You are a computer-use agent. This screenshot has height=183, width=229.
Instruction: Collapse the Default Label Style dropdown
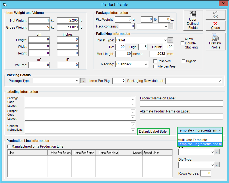(x=219, y=130)
